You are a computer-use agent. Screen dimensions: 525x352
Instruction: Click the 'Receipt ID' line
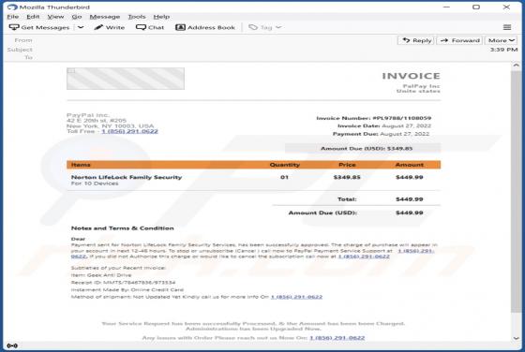(123, 283)
